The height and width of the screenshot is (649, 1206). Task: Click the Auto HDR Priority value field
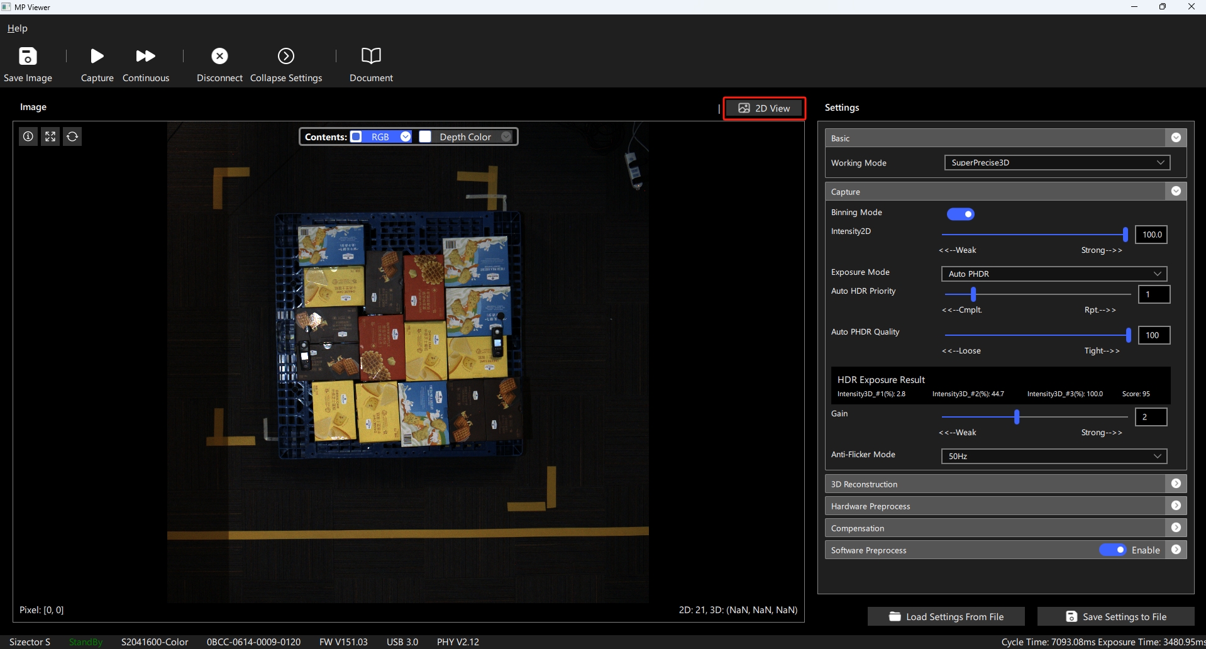pyautogui.click(x=1154, y=294)
